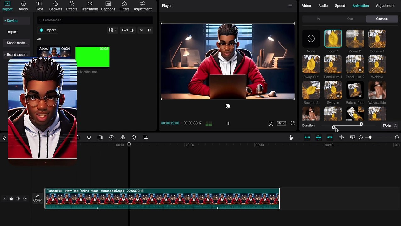
Task: Select the In animation category
Action: coord(318,19)
